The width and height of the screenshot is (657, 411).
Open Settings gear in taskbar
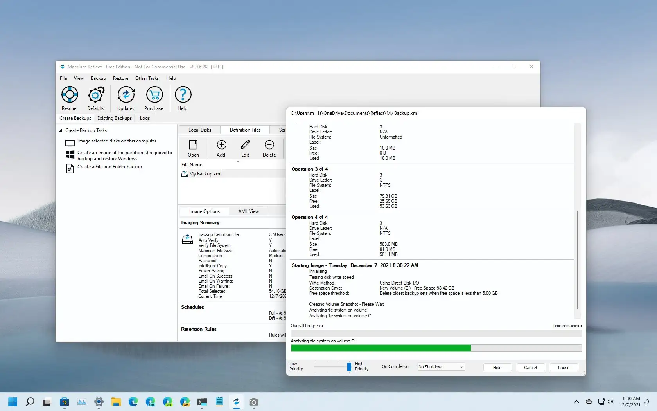(99, 402)
